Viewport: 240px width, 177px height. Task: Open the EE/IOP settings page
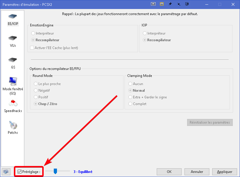tap(13, 19)
